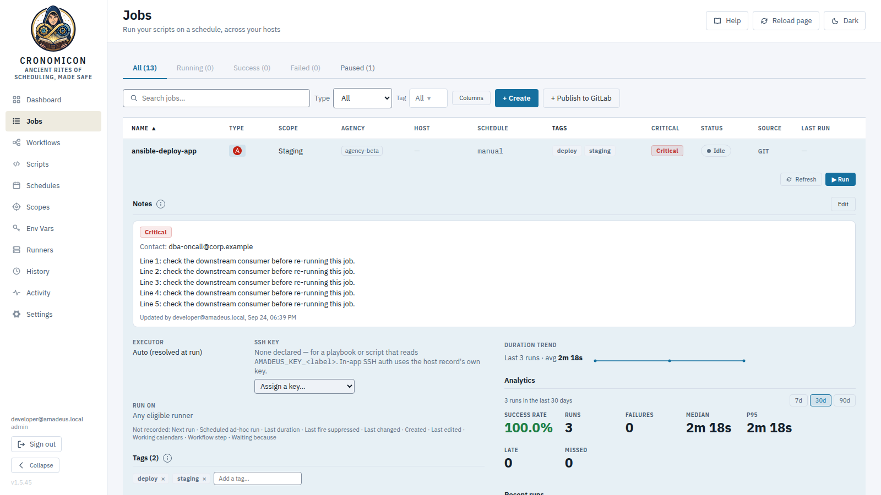The width and height of the screenshot is (881, 495).
Task: Open the Schedules page
Action: (x=53, y=185)
